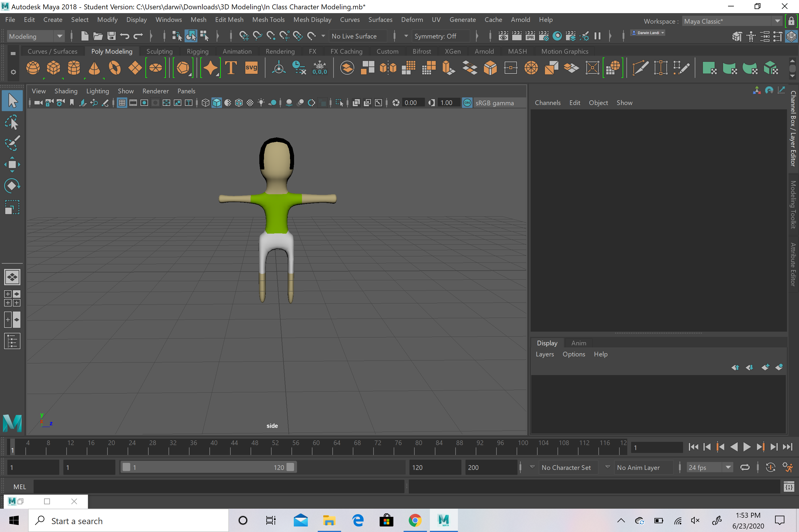Screen dimensions: 799x532
Task: Activate the Scale tool
Action: (x=12, y=207)
